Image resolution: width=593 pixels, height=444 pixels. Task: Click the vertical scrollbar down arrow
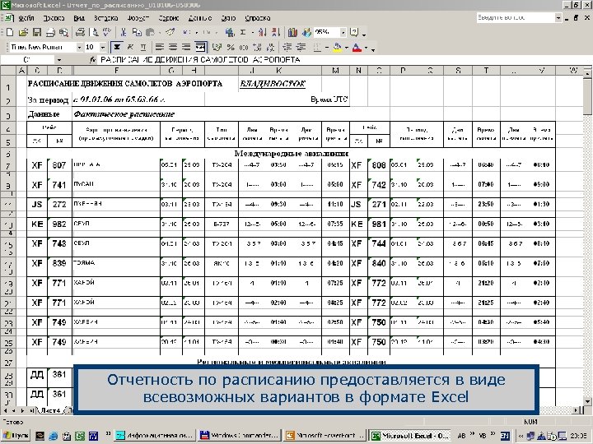click(x=588, y=401)
